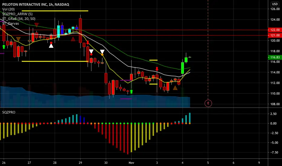
Task: Click the green up arrow near Nov candle
Action: point(131,91)
